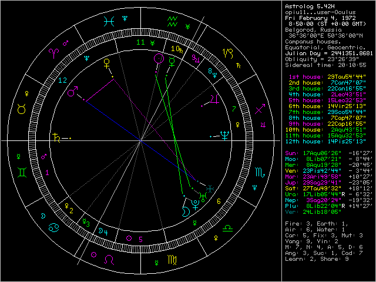Click house number 12 label
Screen dimensions: 376x282
pos(63,80)
